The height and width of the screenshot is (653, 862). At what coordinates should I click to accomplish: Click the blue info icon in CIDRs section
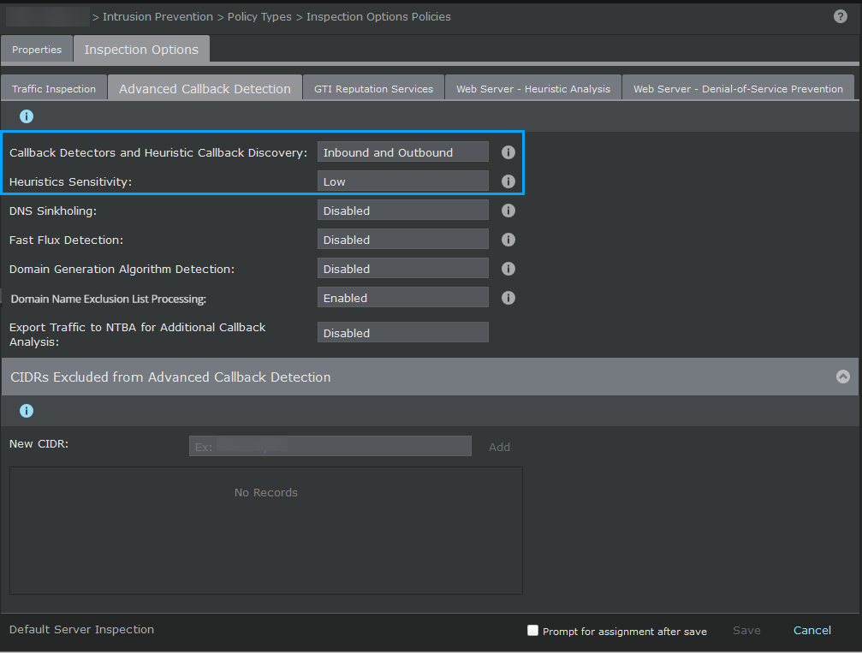tap(27, 411)
